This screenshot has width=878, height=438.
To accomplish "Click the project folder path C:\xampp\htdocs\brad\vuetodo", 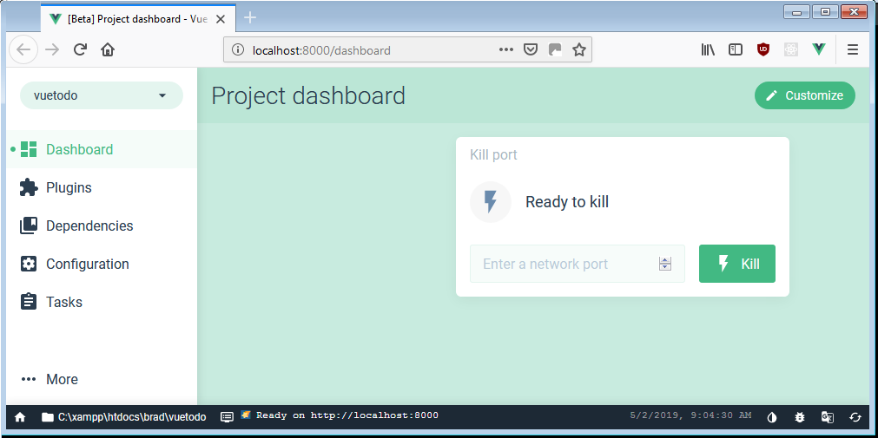I will click(x=124, y=416).
